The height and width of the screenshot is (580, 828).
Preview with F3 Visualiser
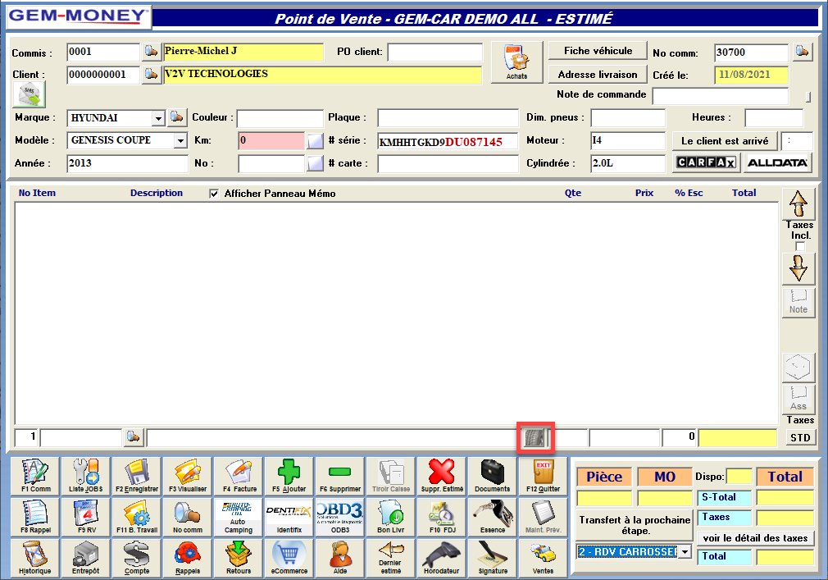tap(188, 476)
